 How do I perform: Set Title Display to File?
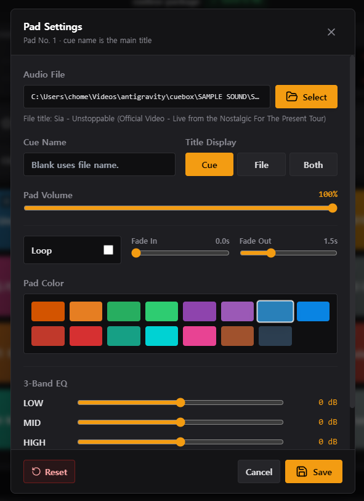[261, 164]
